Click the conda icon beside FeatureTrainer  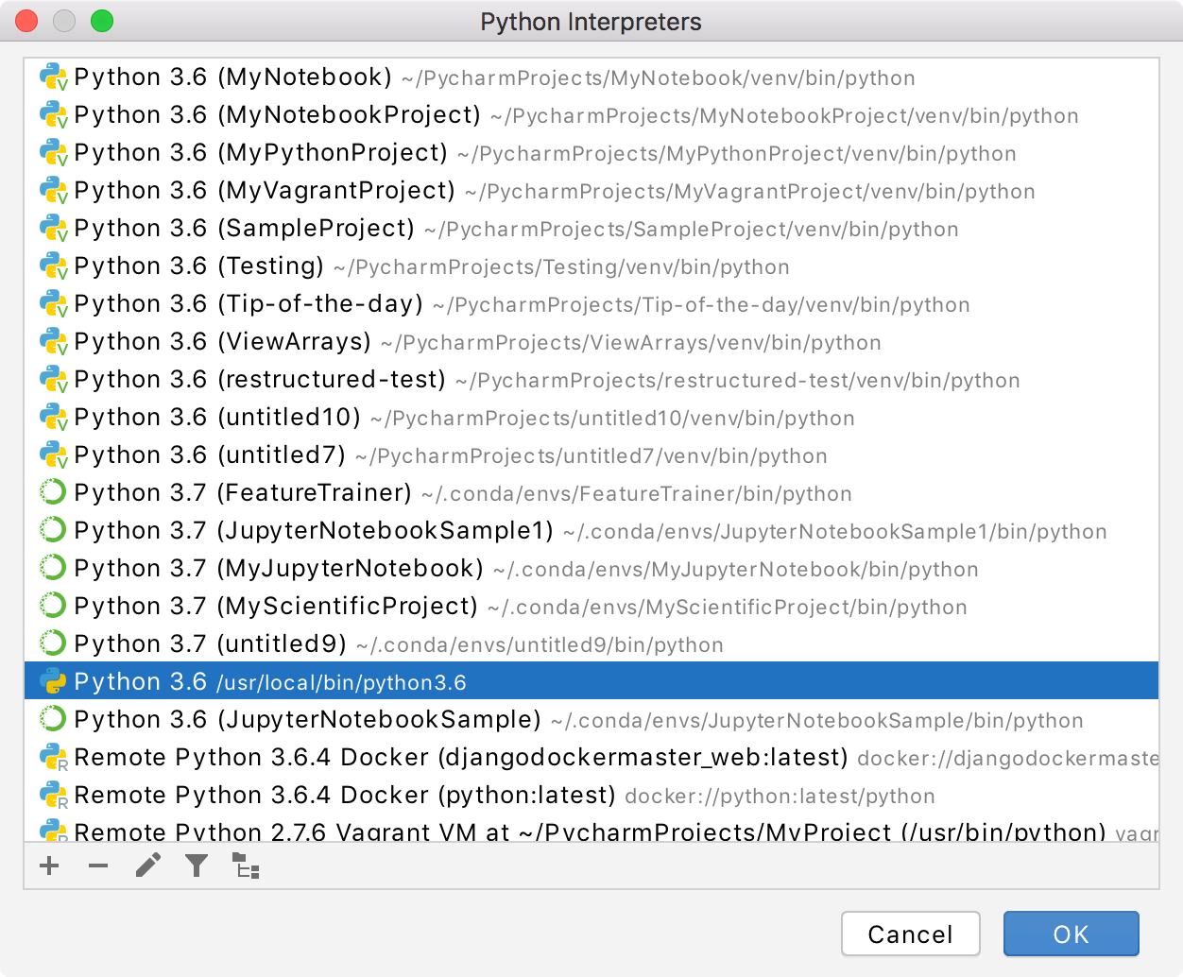tap(53, 492)
